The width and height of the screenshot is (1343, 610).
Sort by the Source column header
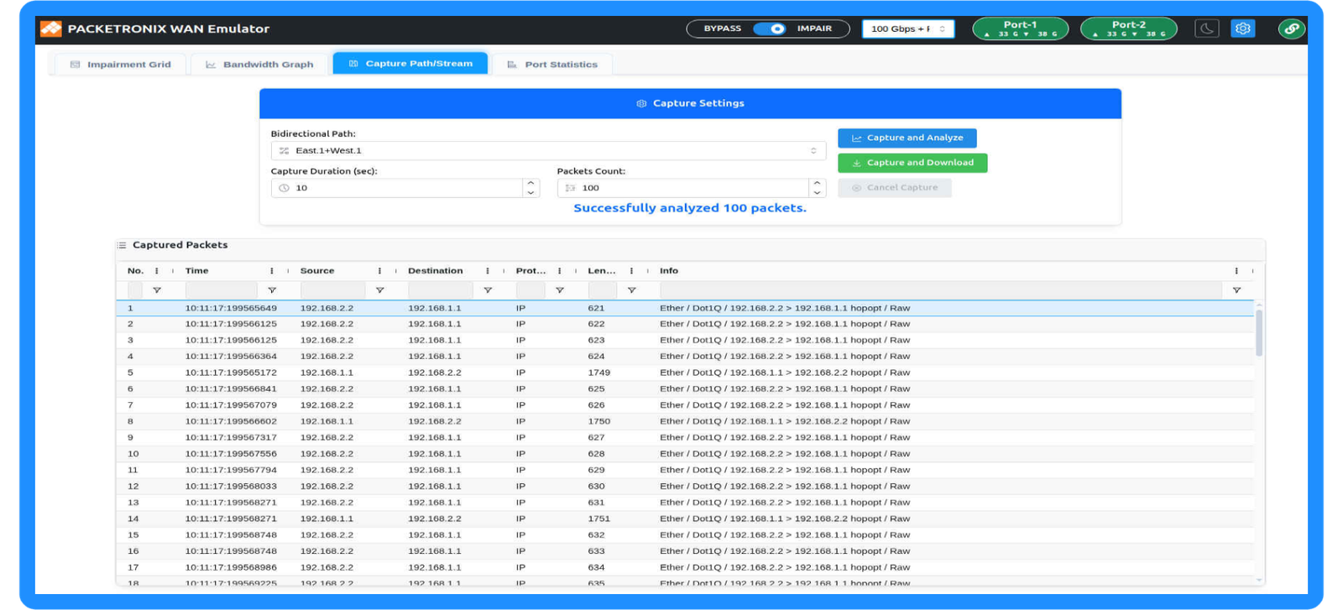(317, 271)
